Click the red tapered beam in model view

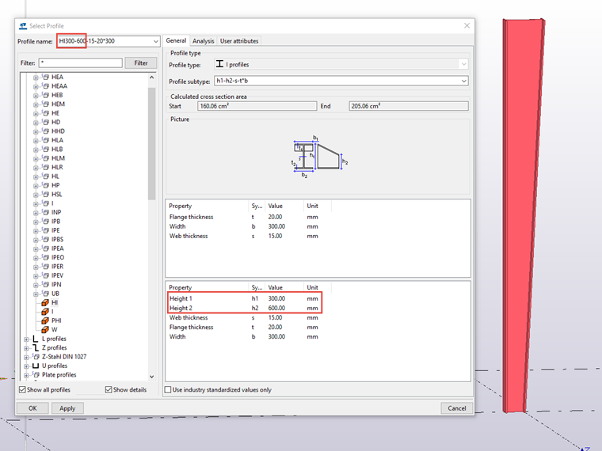(522, 214)
